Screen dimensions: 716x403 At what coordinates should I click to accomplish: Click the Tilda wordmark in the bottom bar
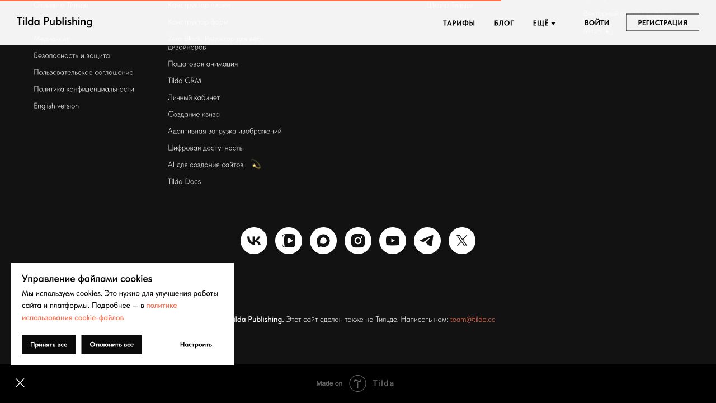(384, 383)
